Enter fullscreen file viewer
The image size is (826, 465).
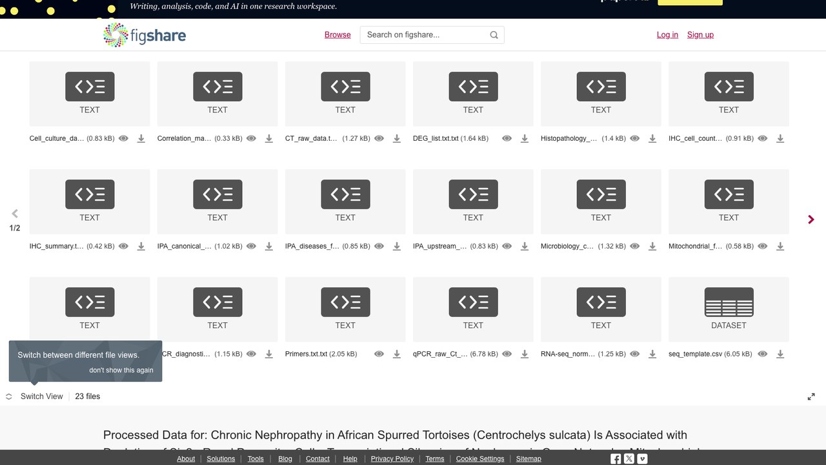[811, 397]
